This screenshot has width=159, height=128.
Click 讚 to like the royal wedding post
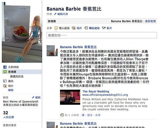pos(83,115)
